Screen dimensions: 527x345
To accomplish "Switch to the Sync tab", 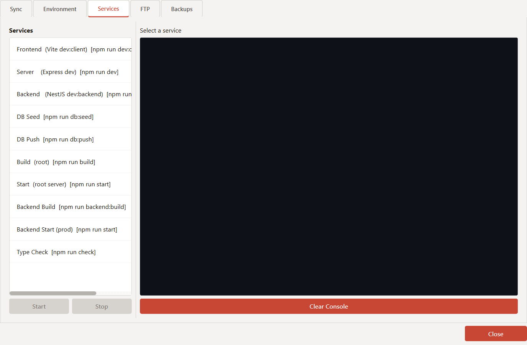I will pyautogui.click(x=16, y=9).
